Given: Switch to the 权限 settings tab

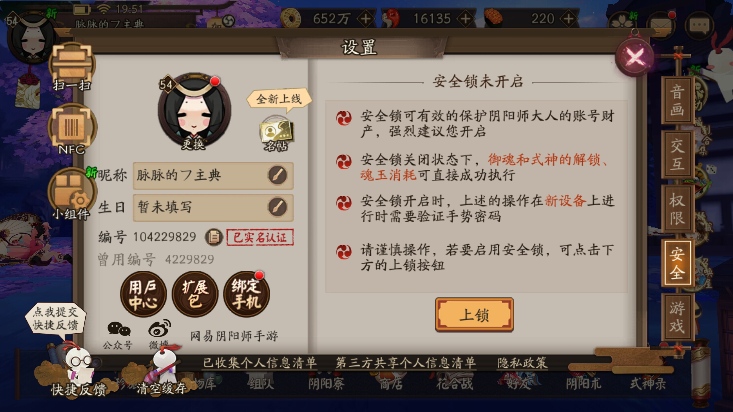Looking at the screenshot, I should point(677,208).
